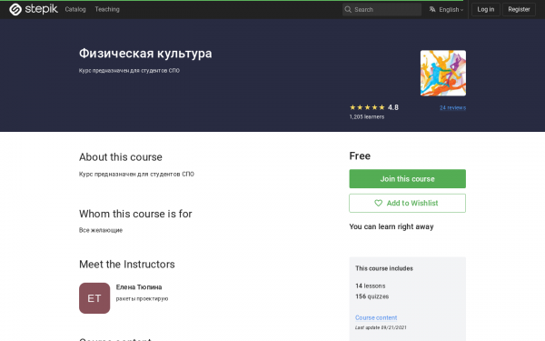
Task: Click the ET instructor avatar
Action: point(94,298)
